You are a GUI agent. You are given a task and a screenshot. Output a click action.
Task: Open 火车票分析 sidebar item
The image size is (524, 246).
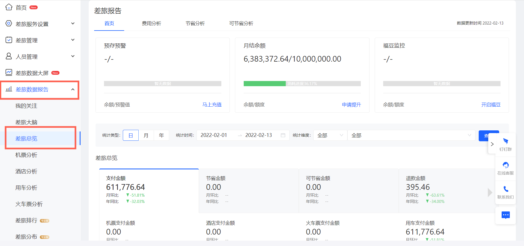29,204
